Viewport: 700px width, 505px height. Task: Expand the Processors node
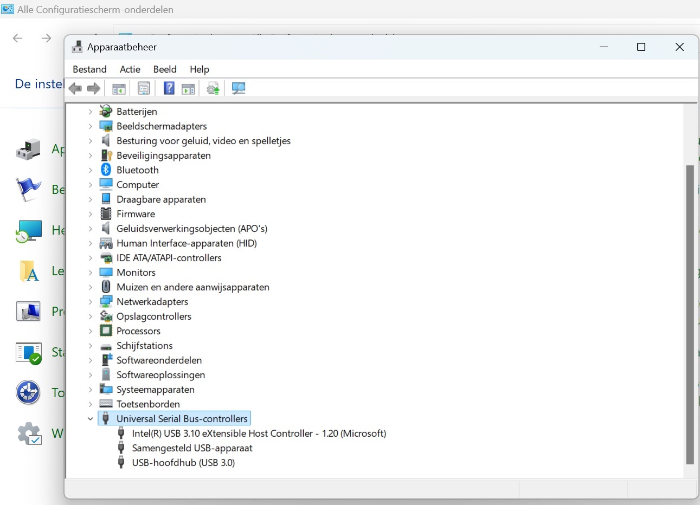(x=91, y=331)
